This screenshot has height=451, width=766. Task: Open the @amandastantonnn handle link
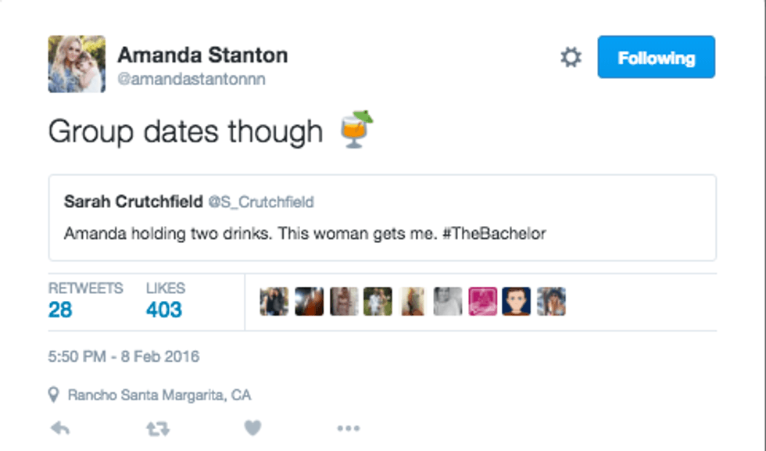[x=191, y=80]
